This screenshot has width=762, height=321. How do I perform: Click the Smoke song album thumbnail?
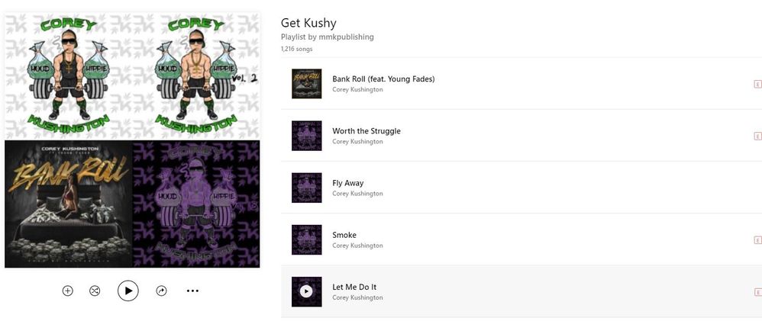tap(307, 239)
